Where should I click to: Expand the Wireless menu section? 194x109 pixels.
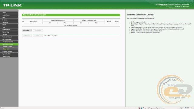9,22
